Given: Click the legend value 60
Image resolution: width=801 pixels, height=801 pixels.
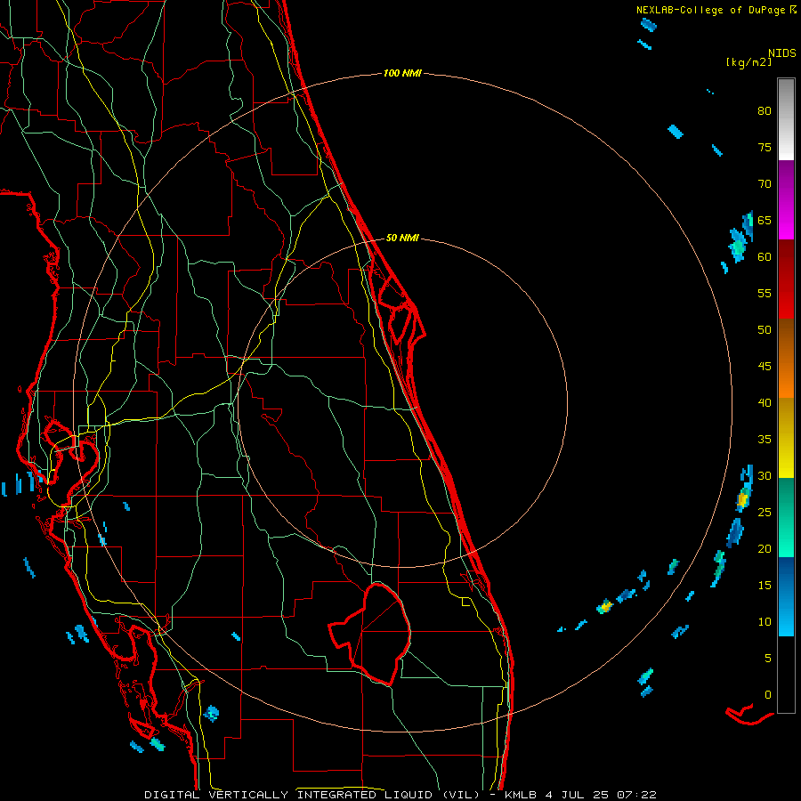Looking at the screenshot, I should (x=765, y=257).
